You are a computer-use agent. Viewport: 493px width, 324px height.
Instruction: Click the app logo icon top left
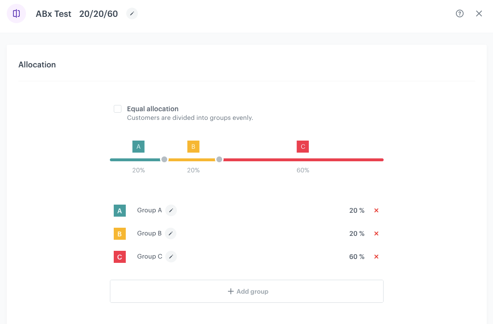coord(16,13)
